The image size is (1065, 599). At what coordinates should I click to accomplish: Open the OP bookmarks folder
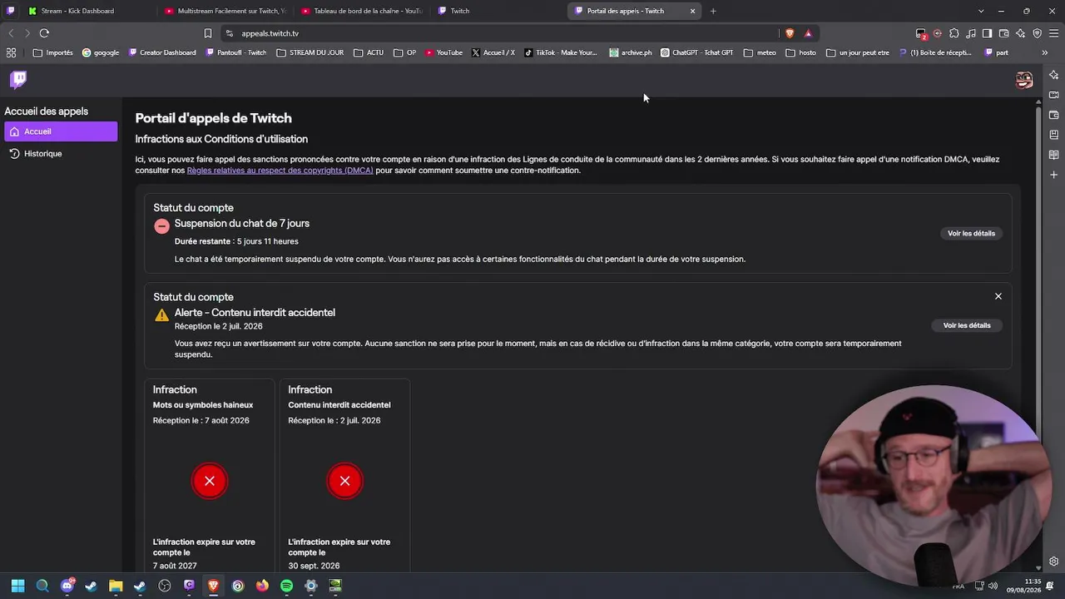coord(405,52)
